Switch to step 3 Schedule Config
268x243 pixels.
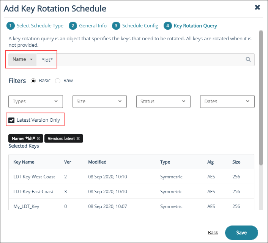136,26
